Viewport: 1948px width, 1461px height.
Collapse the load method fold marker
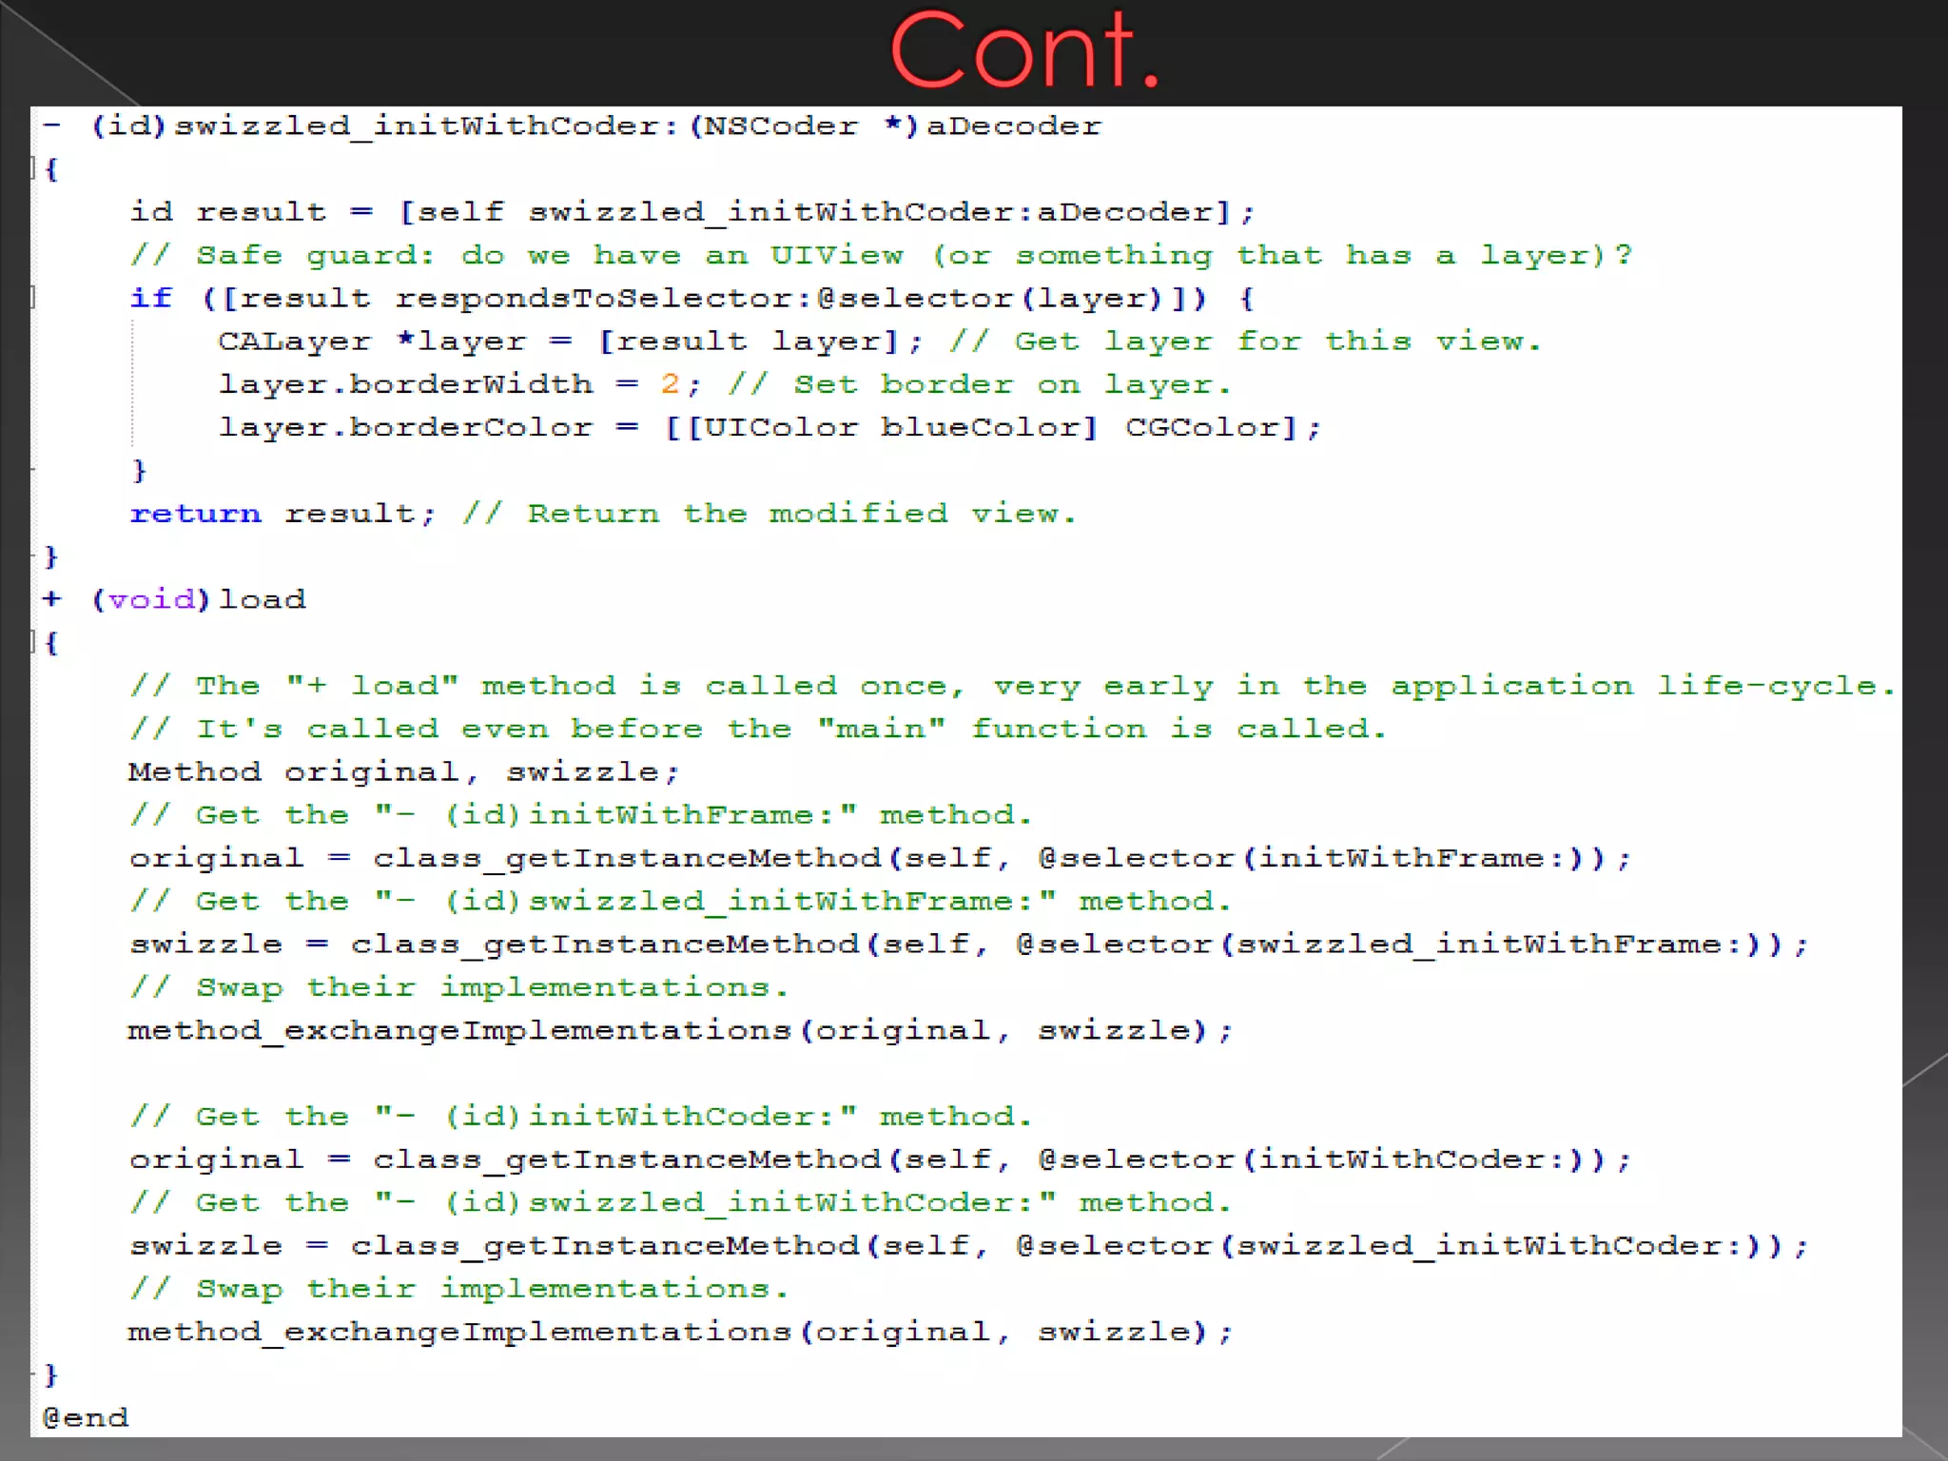click(x=33, y=642)
